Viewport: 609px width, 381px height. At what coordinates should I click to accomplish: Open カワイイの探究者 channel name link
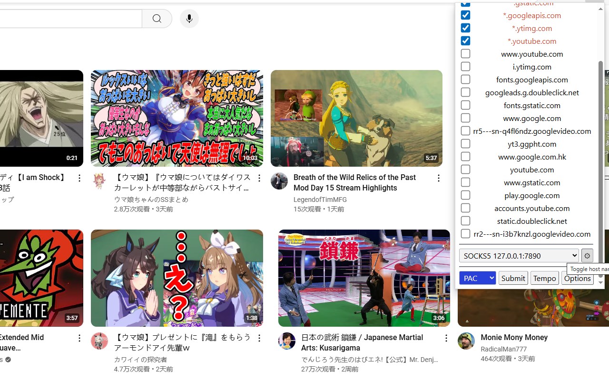point(141,360)
